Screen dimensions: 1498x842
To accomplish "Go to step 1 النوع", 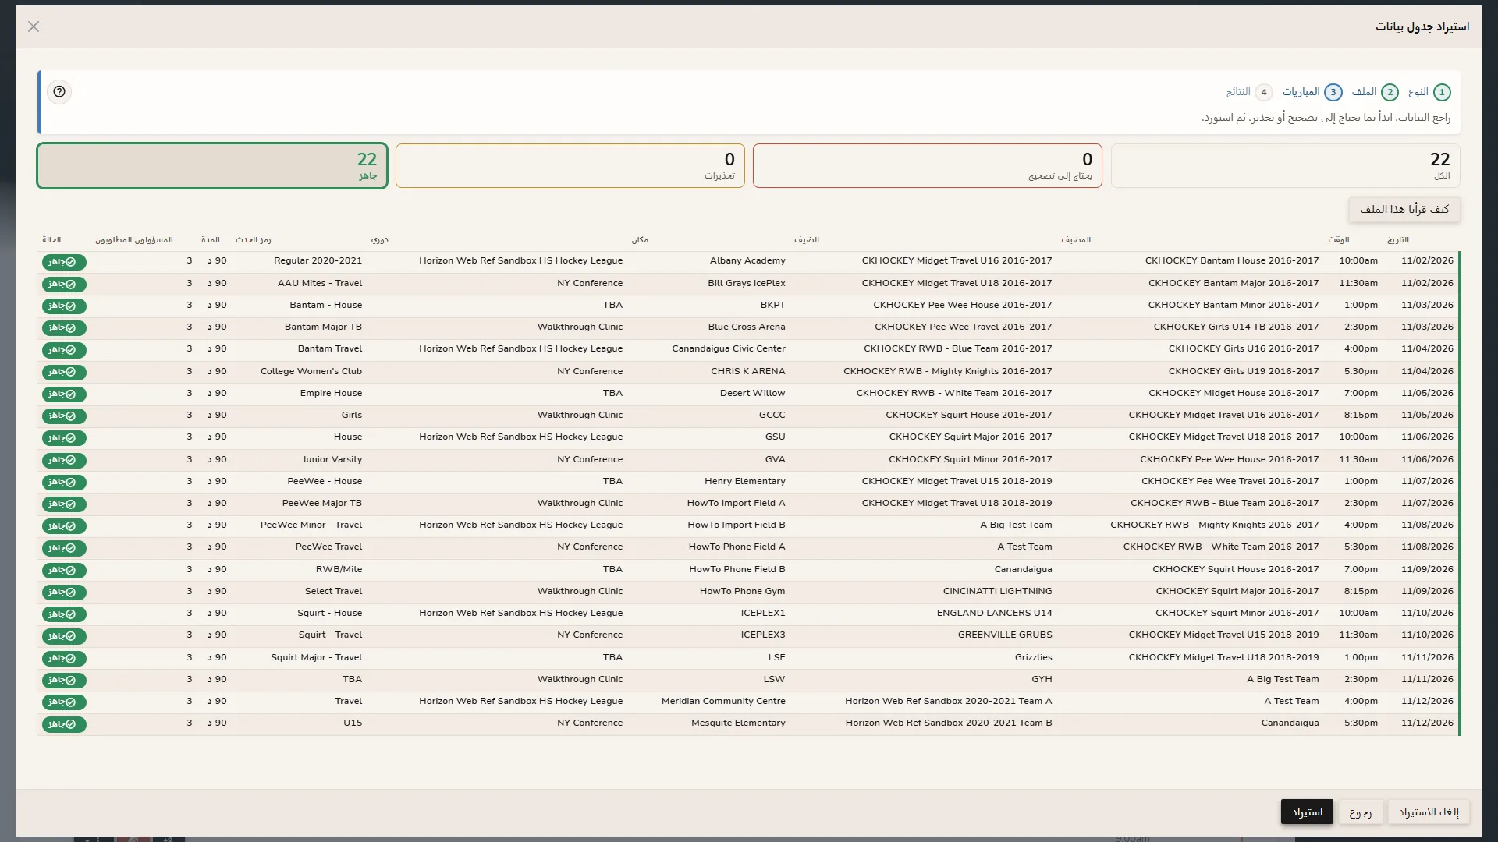I will click(x=1429, y=92).
